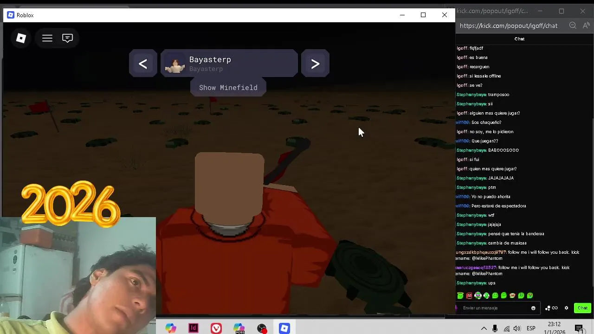This screenshot has height=334, width=594.
Task: Click the last chat message 'ups'
Action: pos(492,283)
